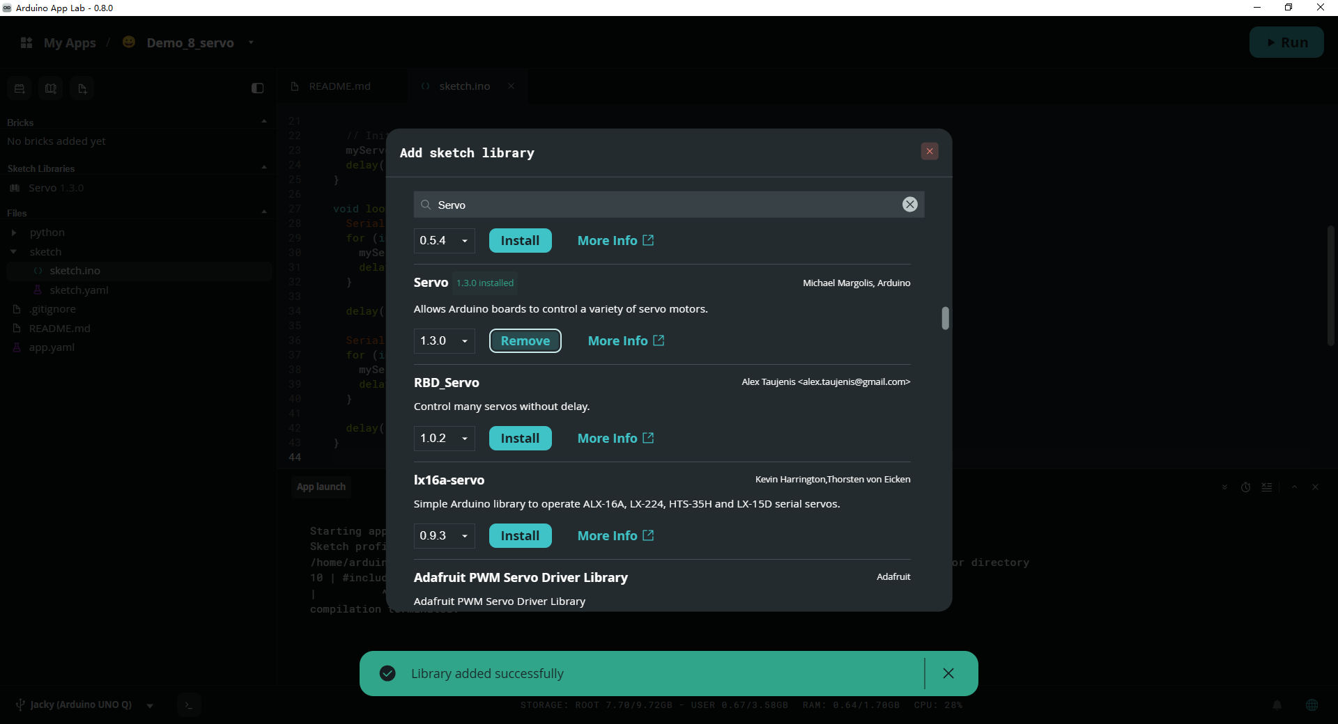Click the USB board connection icon
The image size is (1338, 724).
click(x=21, y=705)
